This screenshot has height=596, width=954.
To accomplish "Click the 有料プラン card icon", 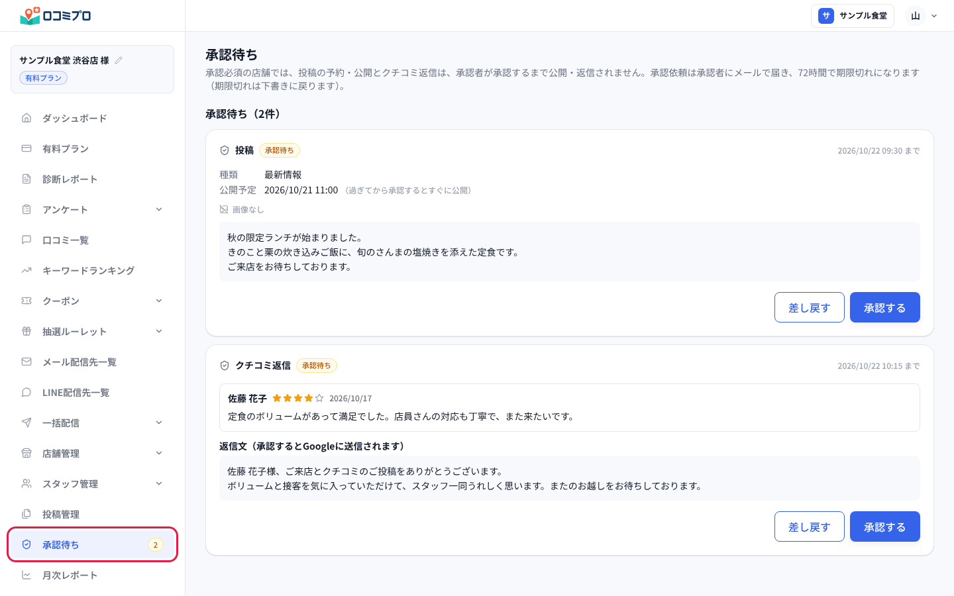I will (x=26, y=148).
